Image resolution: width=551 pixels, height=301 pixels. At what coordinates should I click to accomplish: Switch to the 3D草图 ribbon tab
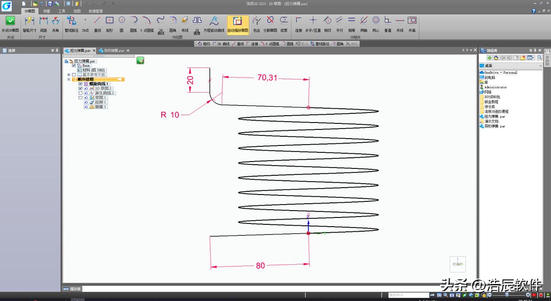point(29,11)
